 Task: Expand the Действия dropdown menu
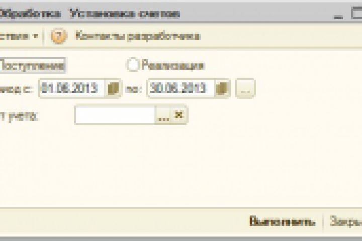point(19,36)
